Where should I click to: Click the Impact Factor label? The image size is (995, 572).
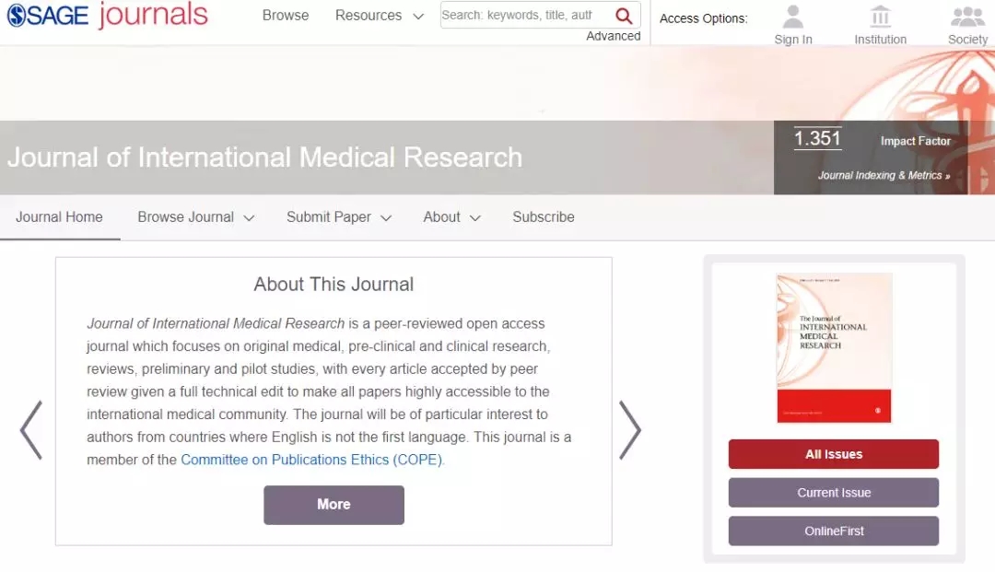point(915,141)
